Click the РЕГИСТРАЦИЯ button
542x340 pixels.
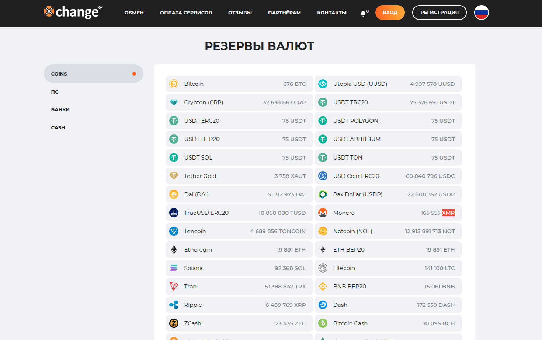439,13
